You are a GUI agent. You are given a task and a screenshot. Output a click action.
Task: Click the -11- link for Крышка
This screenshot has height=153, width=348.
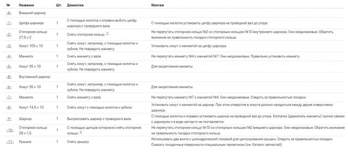10,142
